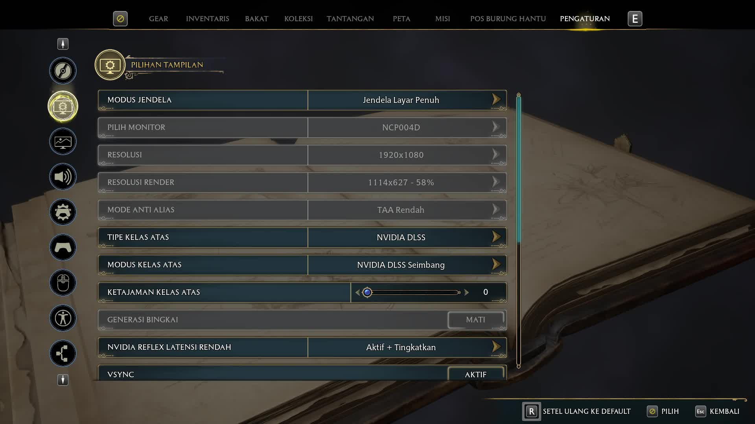Cycle NVIDIA Reflex Latensi Rendah option arrow
Image resolution: width=755 pixels, height=424 pixels.
pyautogui.click(x=496, y=347)
